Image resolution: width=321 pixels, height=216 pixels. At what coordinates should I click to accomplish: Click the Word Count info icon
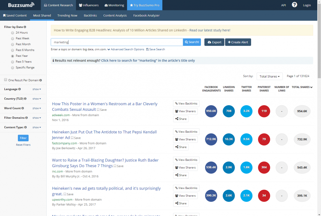pyautogui.click(x=23, y=108)
